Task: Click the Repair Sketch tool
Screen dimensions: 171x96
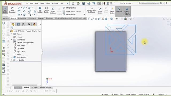Action: (x=100, y=11)
